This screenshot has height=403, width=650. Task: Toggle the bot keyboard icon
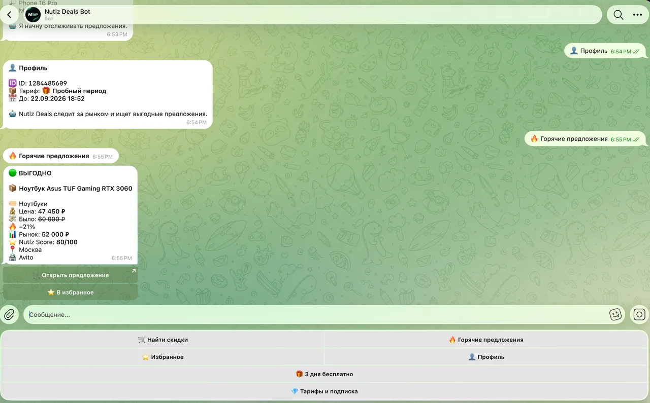point(639,314)
